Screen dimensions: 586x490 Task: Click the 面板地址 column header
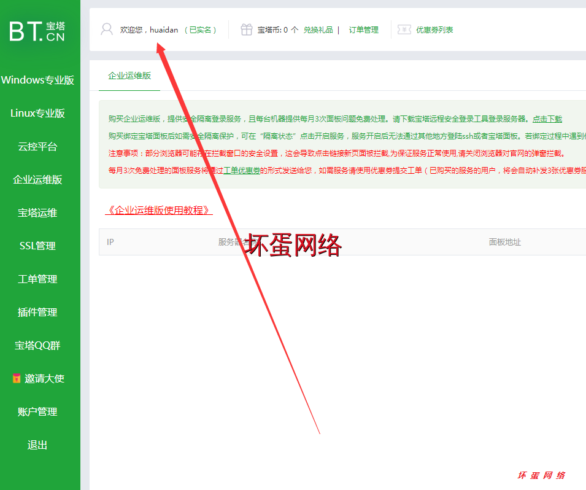(x=505, y=242)
